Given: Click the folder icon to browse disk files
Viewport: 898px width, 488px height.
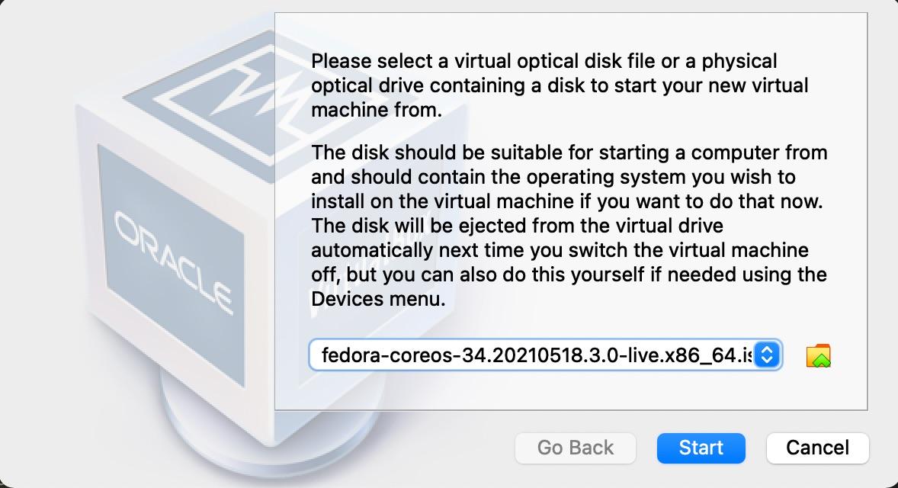Looking at the screenshot, I should tap(818, 355).
